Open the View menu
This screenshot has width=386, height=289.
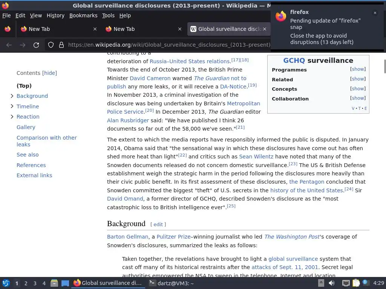coord(36,15)
